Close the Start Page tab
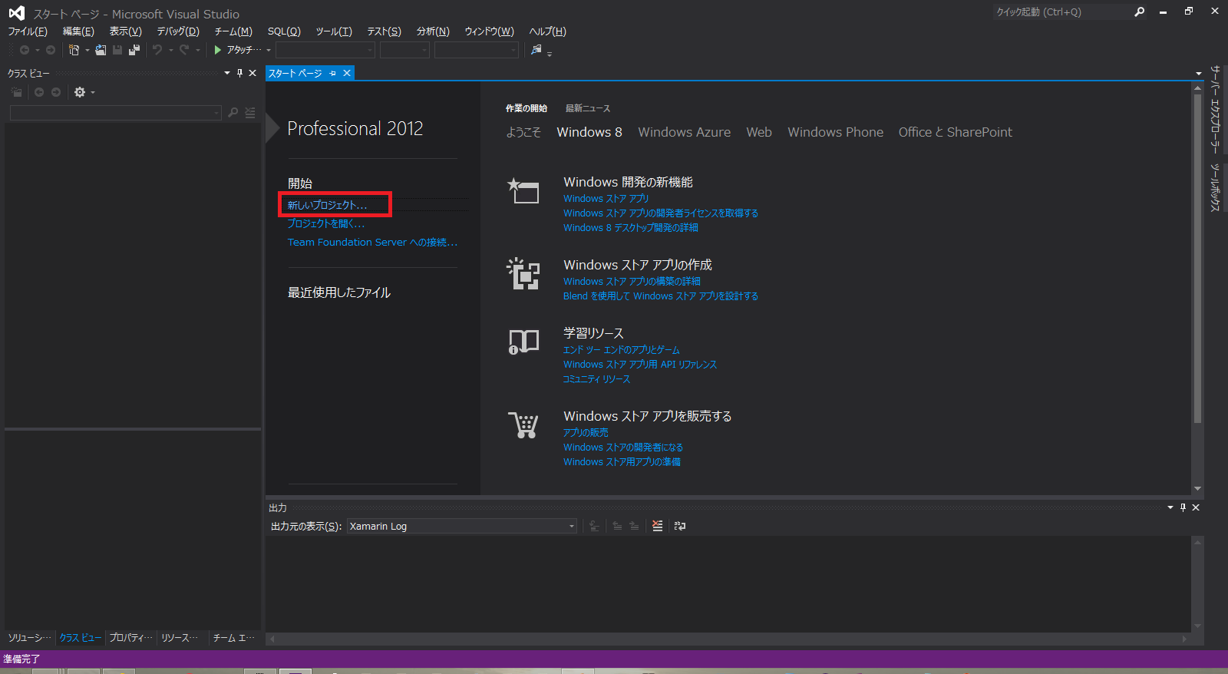The image size is (1228, 674). tap(347, 73)
